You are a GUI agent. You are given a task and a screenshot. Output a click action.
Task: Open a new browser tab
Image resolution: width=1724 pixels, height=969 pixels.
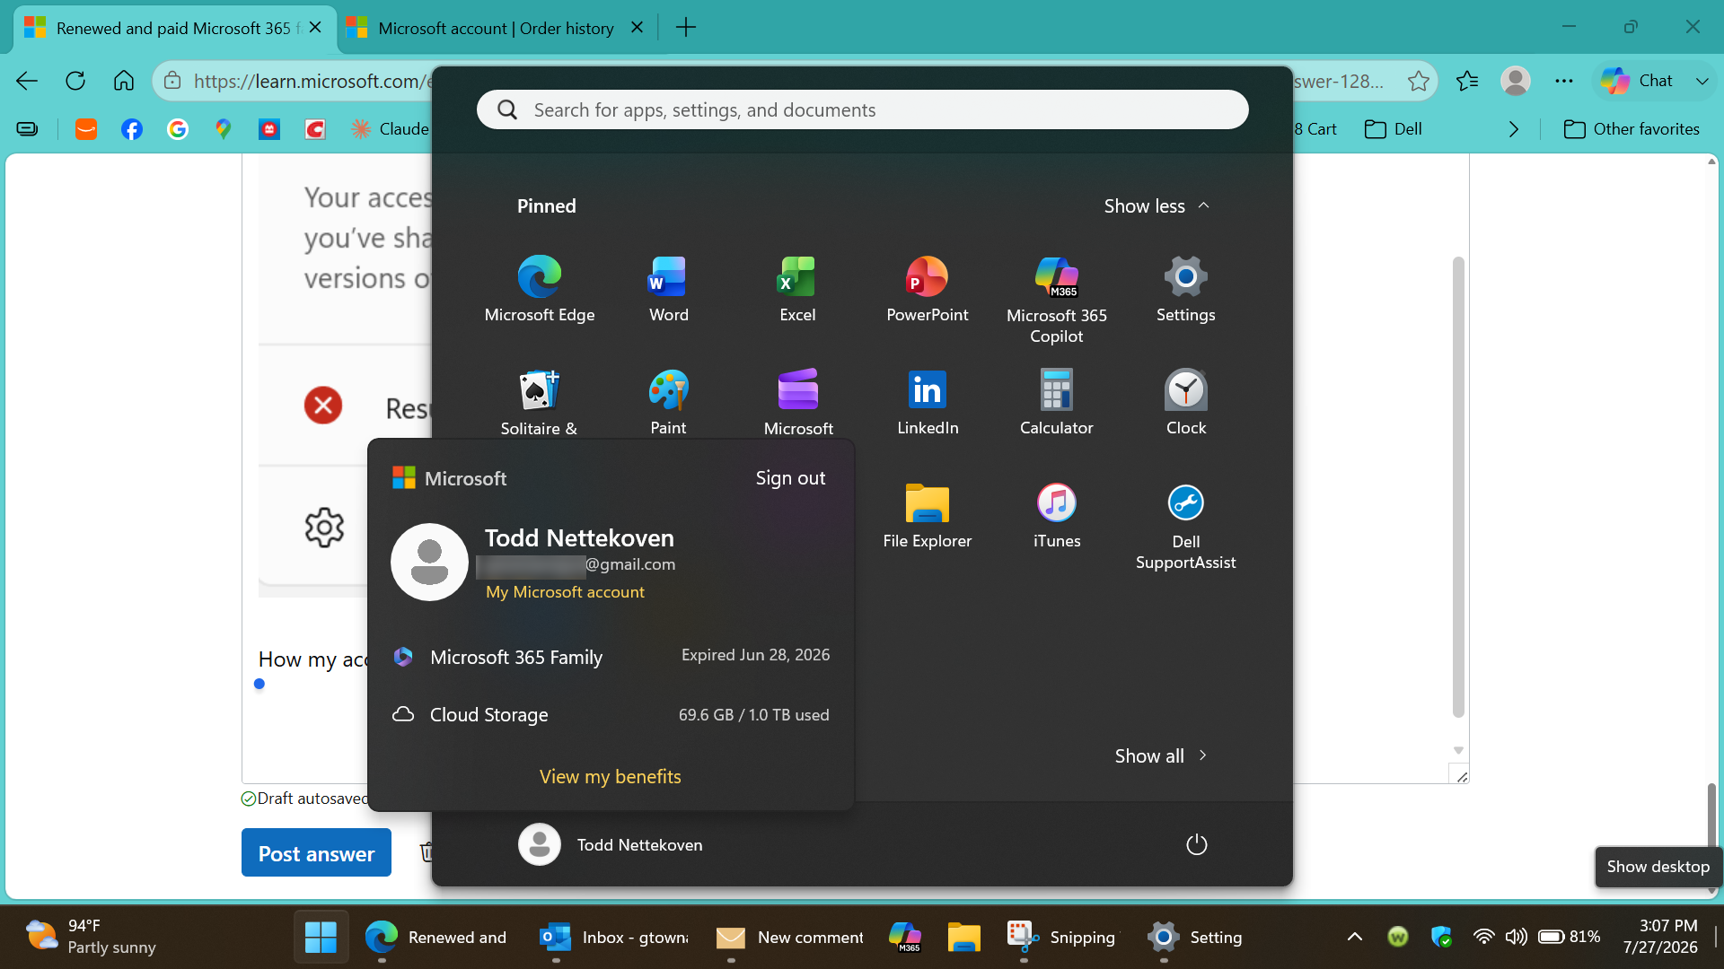(x=686, y=28)
